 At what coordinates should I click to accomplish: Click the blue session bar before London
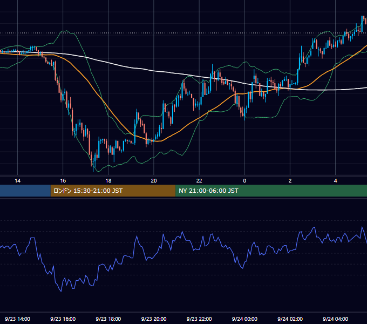pos(25,191)
